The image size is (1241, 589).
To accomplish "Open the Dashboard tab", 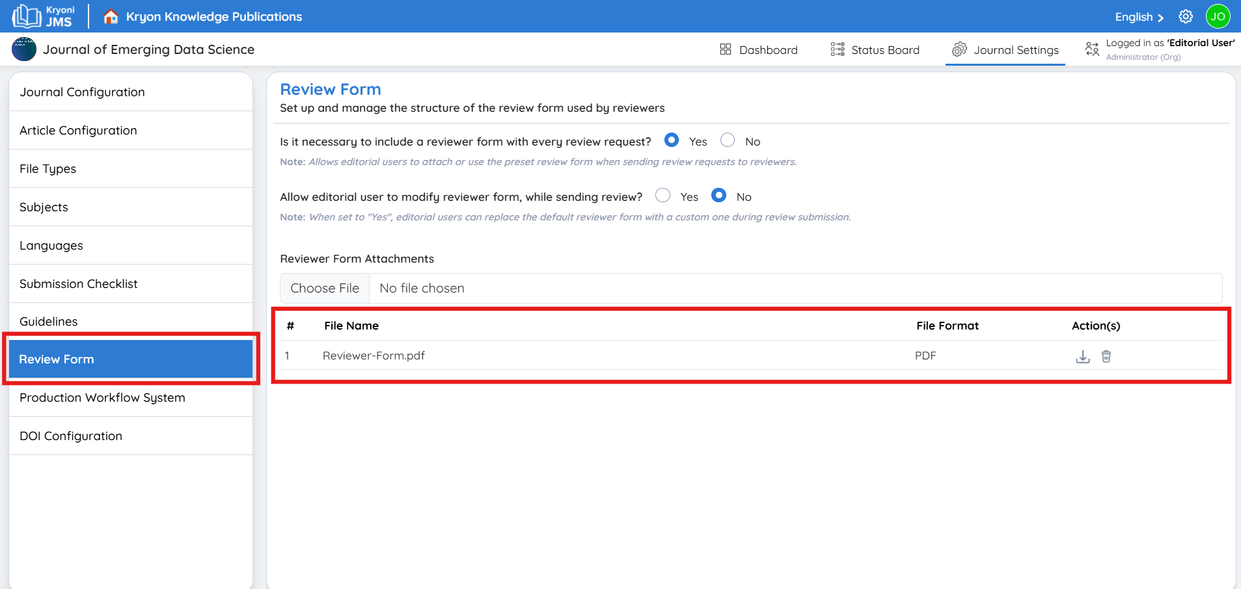I will (x=759, y=50).
